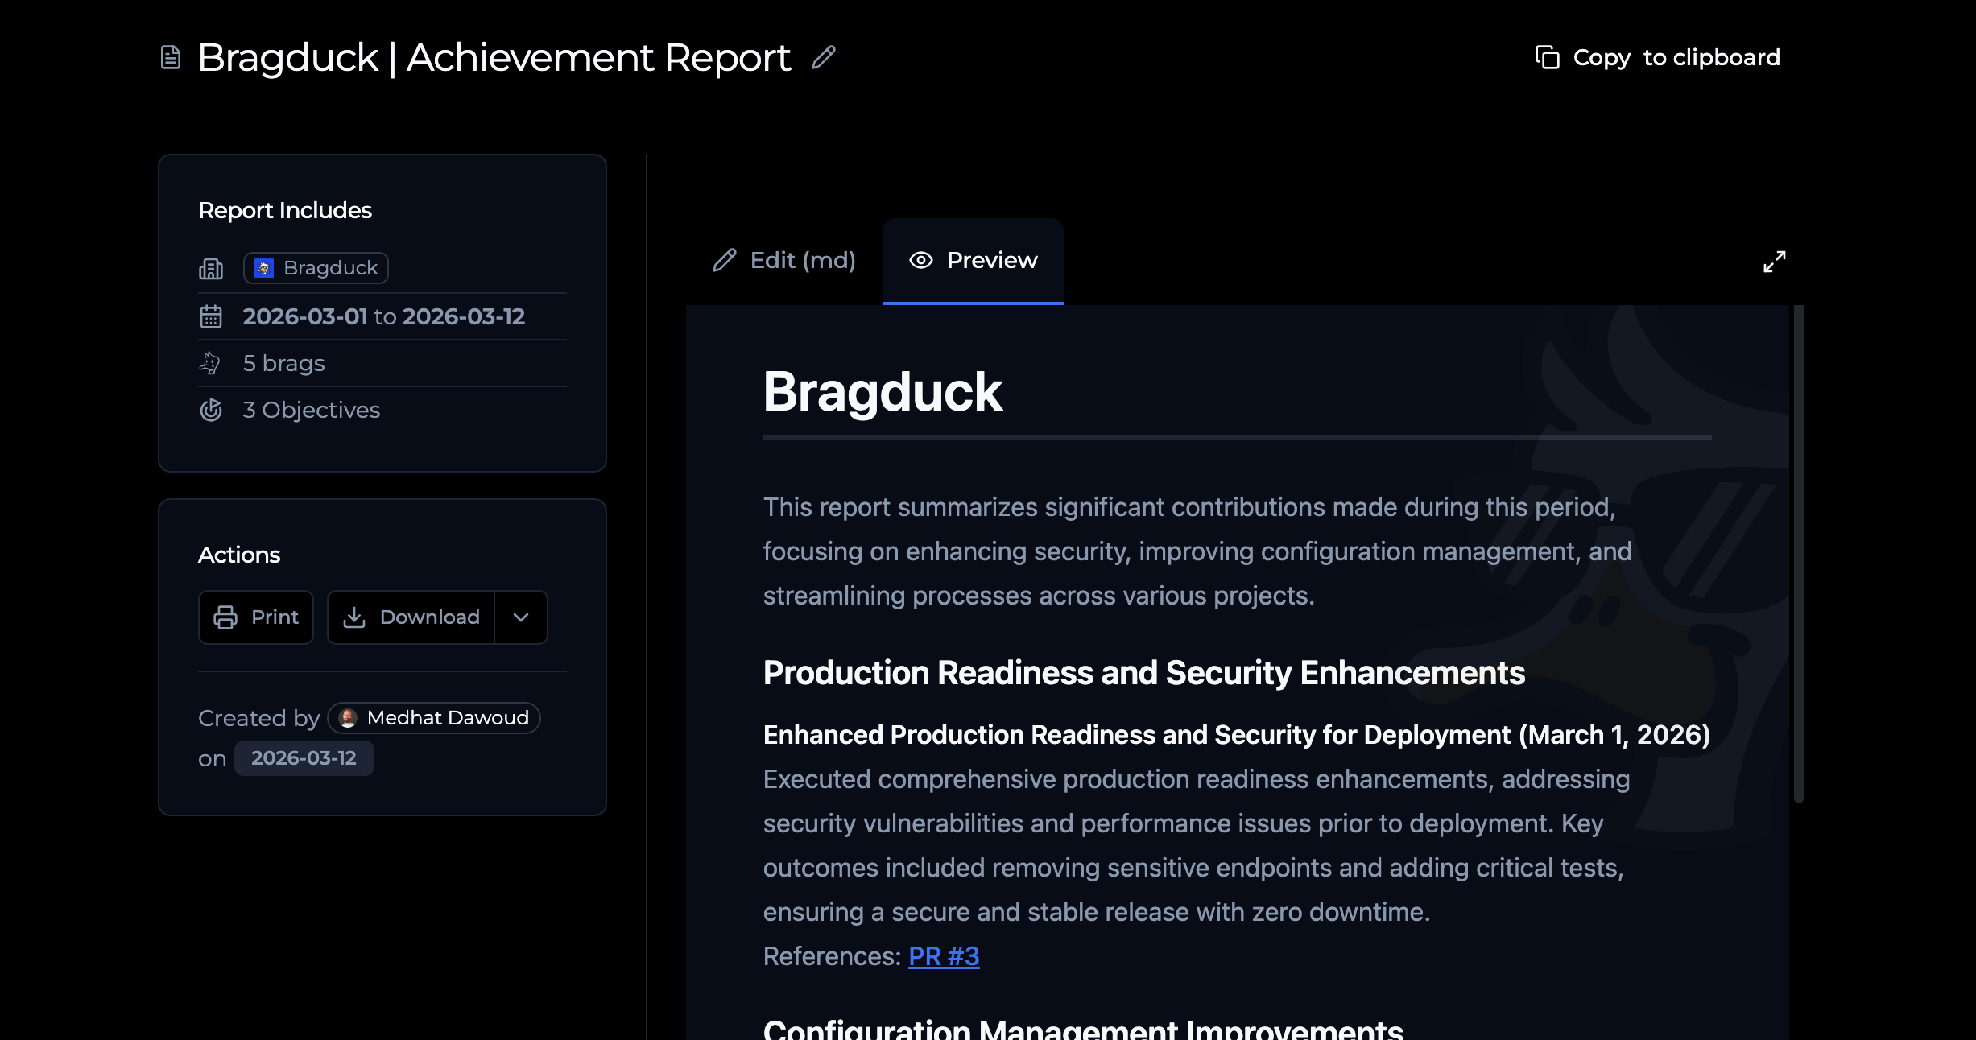Click the eye icon on the Preview tab
1976x1040 pixels.
tap(920, 260)
